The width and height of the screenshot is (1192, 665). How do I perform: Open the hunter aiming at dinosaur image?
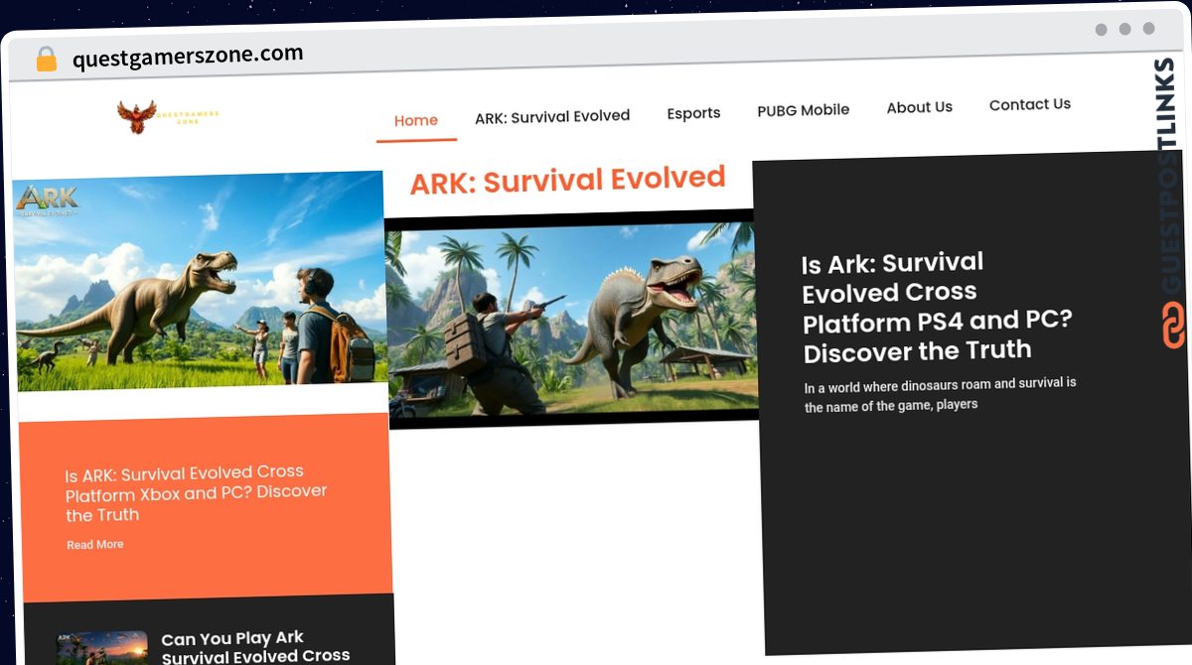coord(572,320)
